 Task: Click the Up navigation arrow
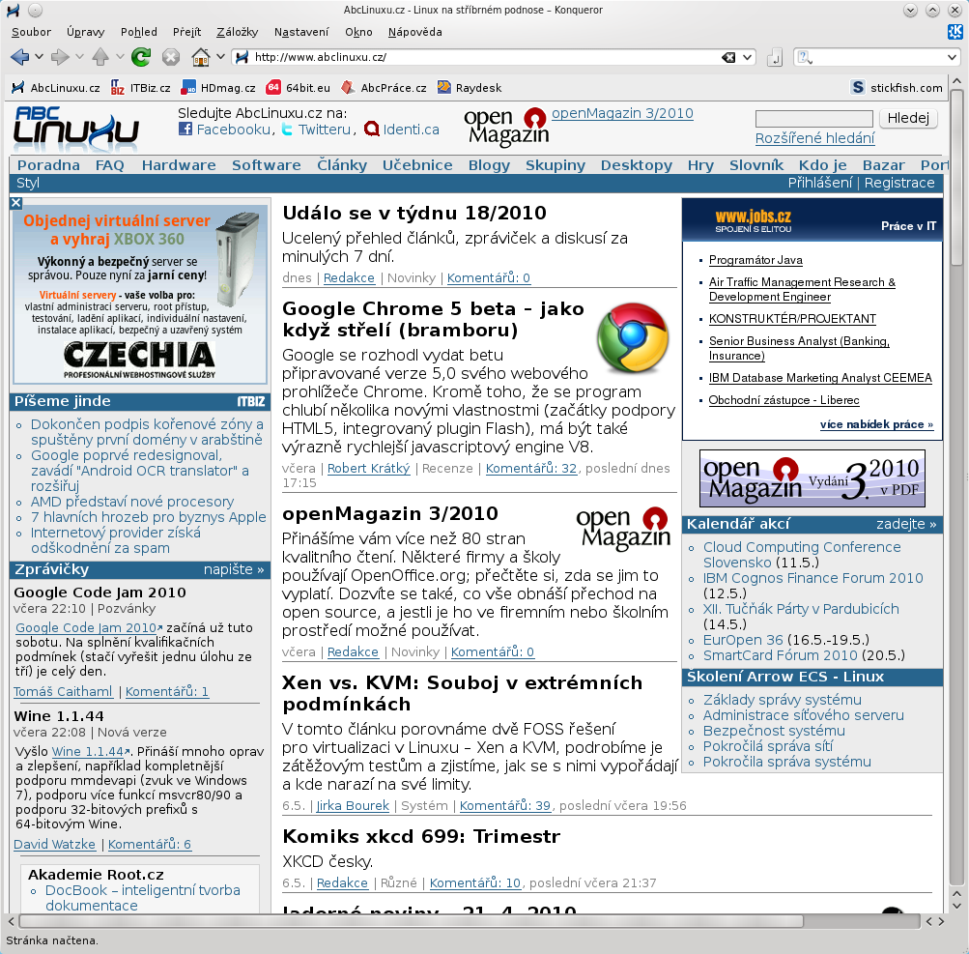100,57
